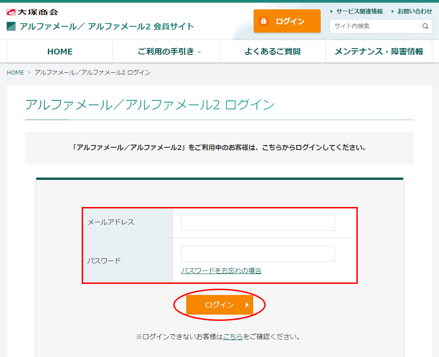Click the HOME breadcrumb link
Screen dimensions: 439x357
(x=15, y=72)
